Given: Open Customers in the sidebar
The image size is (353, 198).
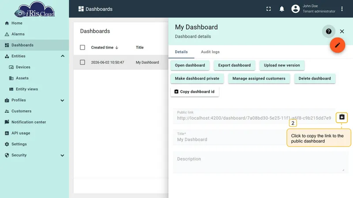Looking at the screenshot, I should [x=34, y=111].
